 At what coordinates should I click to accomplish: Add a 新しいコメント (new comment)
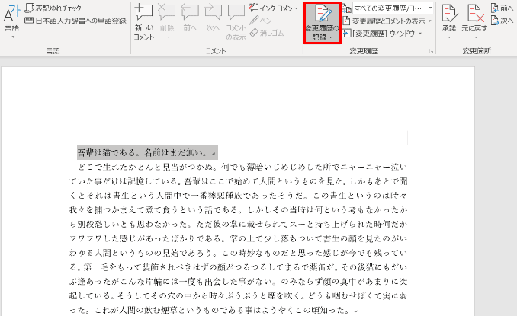click(144, 22)
